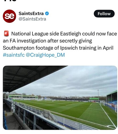Screen dimensions: 118x134
Task: Click the dark stand roof in the photo
Action: (29, 77)
